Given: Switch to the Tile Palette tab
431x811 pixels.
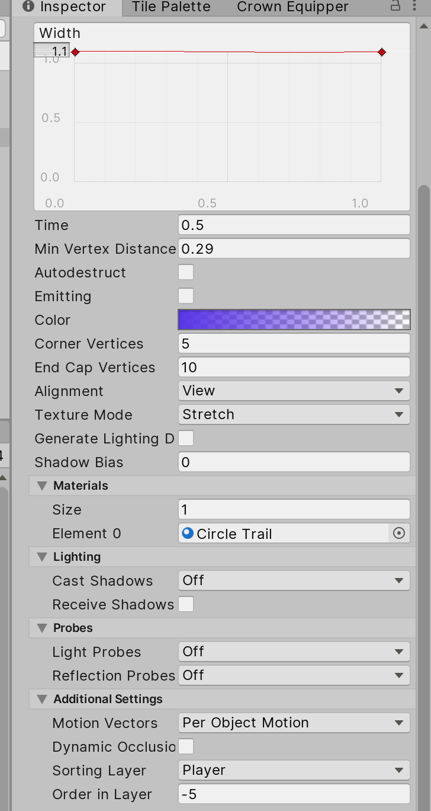Looking at the screenshot, I should coord(171,7).
